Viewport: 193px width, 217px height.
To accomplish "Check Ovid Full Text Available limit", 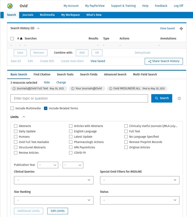I will 16,142.
